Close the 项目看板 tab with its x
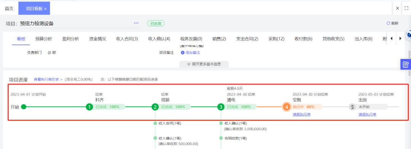 [45, 9]
